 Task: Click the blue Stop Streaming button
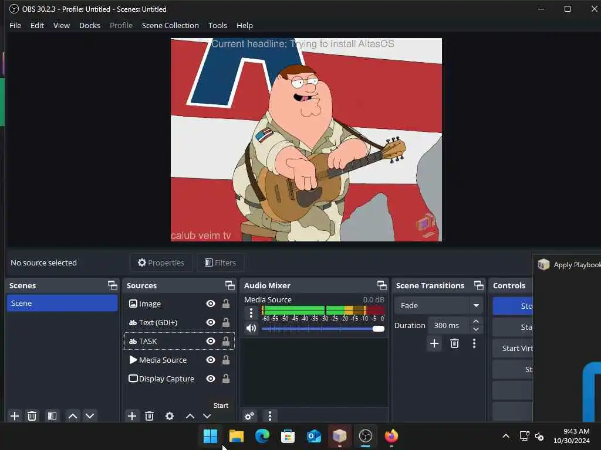513,306
